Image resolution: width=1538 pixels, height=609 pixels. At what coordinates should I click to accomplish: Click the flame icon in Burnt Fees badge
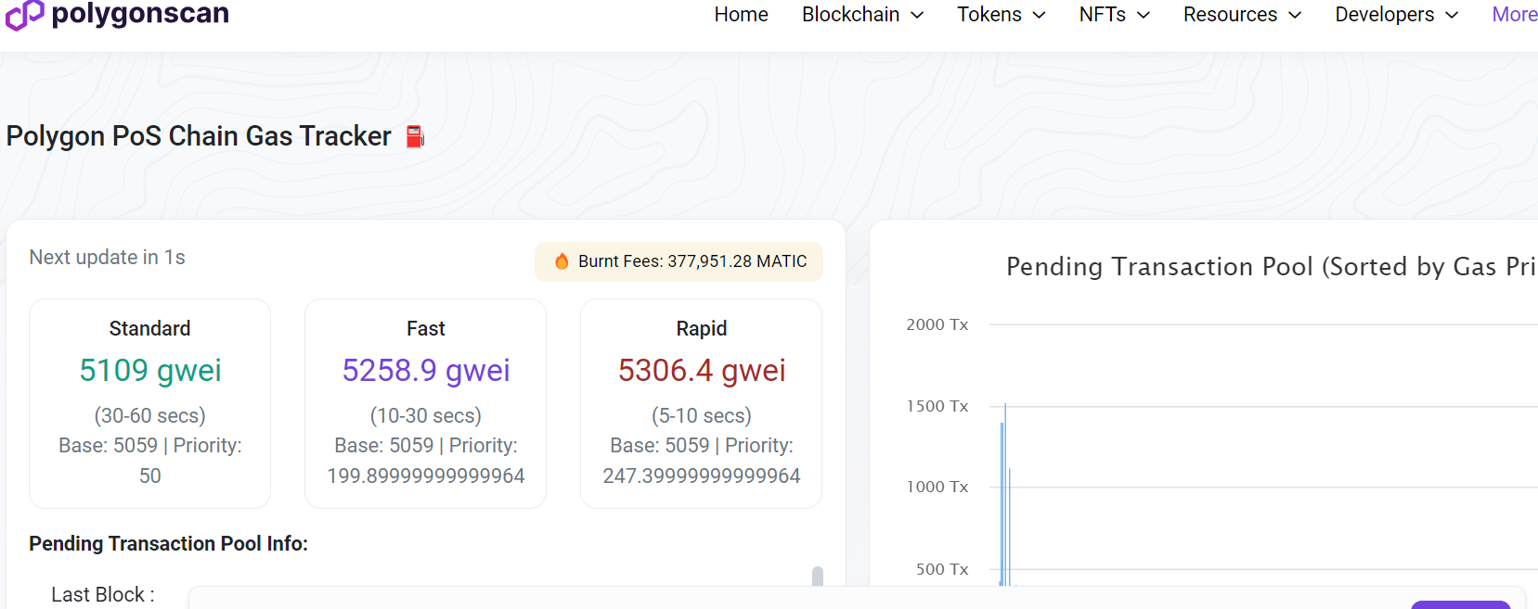(561, 261)
